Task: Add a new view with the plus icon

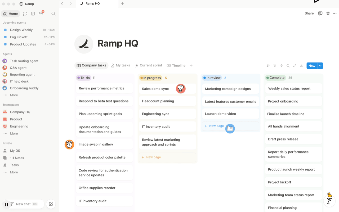Action: [191, 65]
